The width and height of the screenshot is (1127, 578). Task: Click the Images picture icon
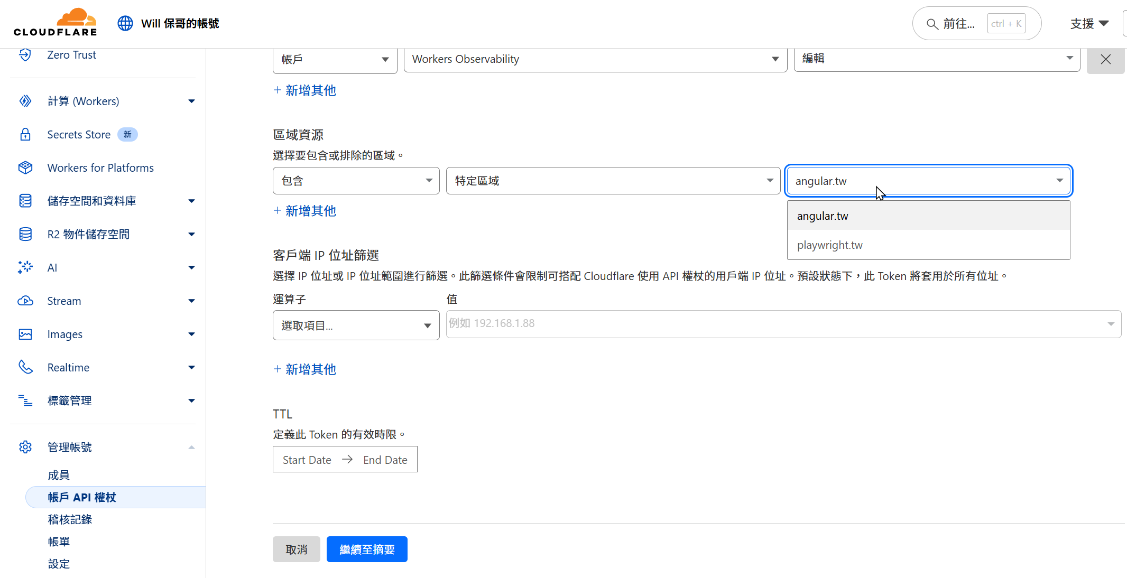pos(25,334)
